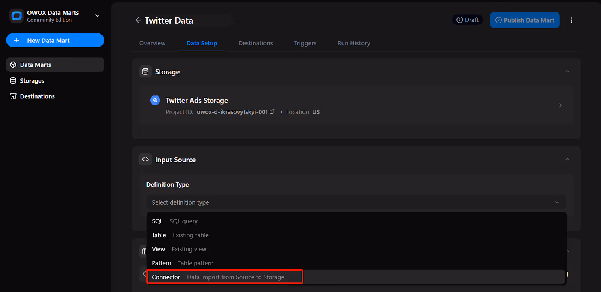Choose the Connector data import option
The image size is (601, 292).
pyautogui.click(x=356, y=277)
